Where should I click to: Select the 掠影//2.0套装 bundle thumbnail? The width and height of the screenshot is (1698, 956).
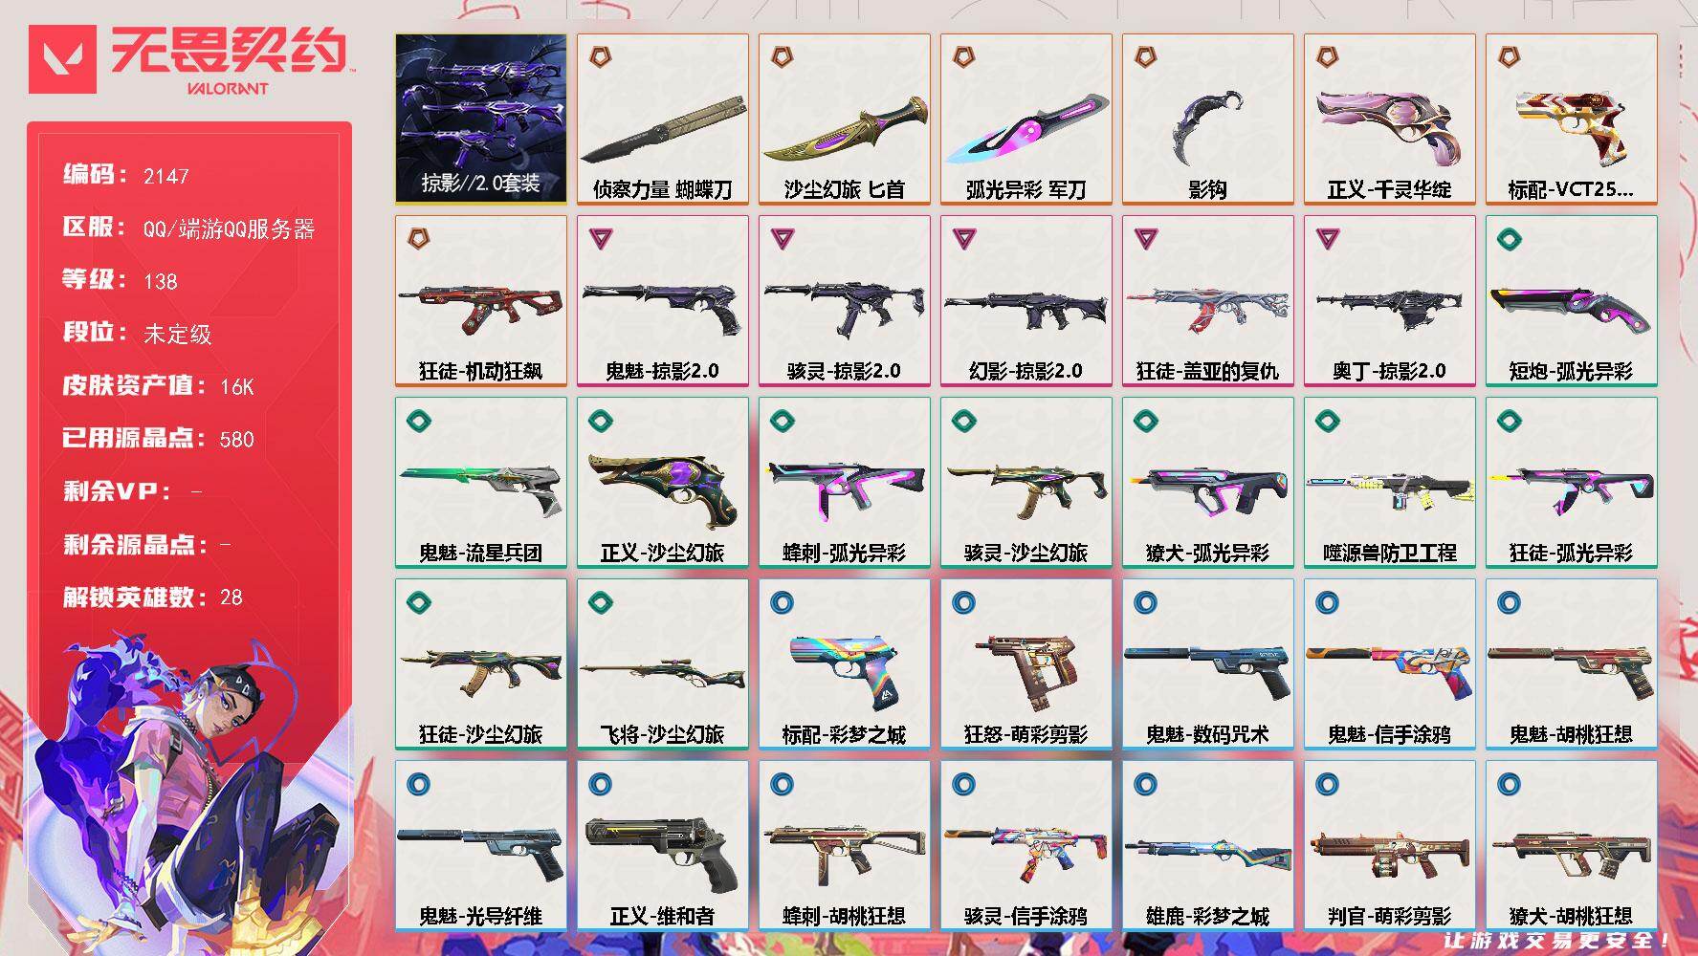tap(480, 119)
